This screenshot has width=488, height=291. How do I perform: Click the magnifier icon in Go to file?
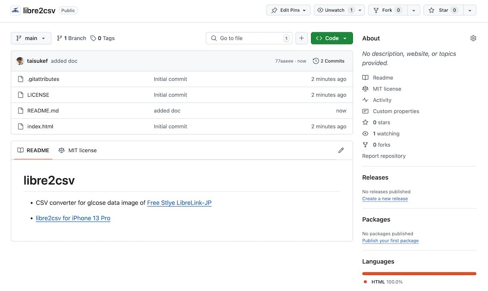[x=214, y=38]
